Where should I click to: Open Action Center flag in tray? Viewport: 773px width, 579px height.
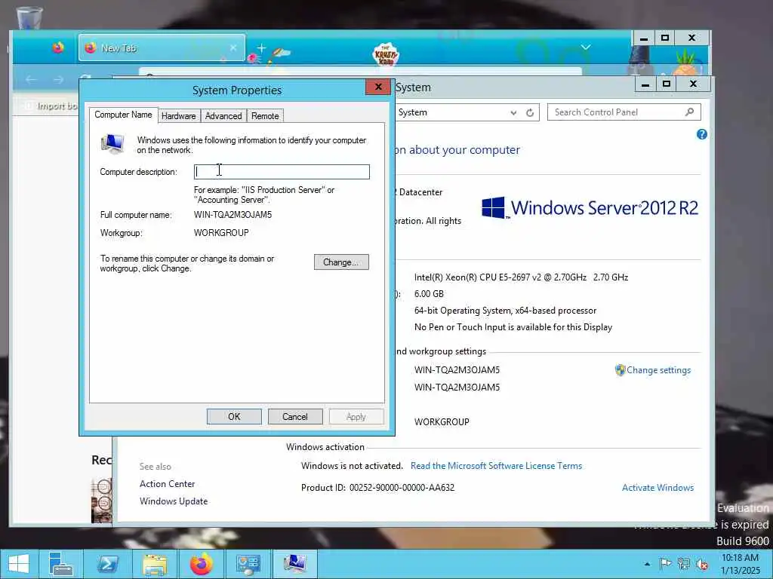[x=665, y=564]
